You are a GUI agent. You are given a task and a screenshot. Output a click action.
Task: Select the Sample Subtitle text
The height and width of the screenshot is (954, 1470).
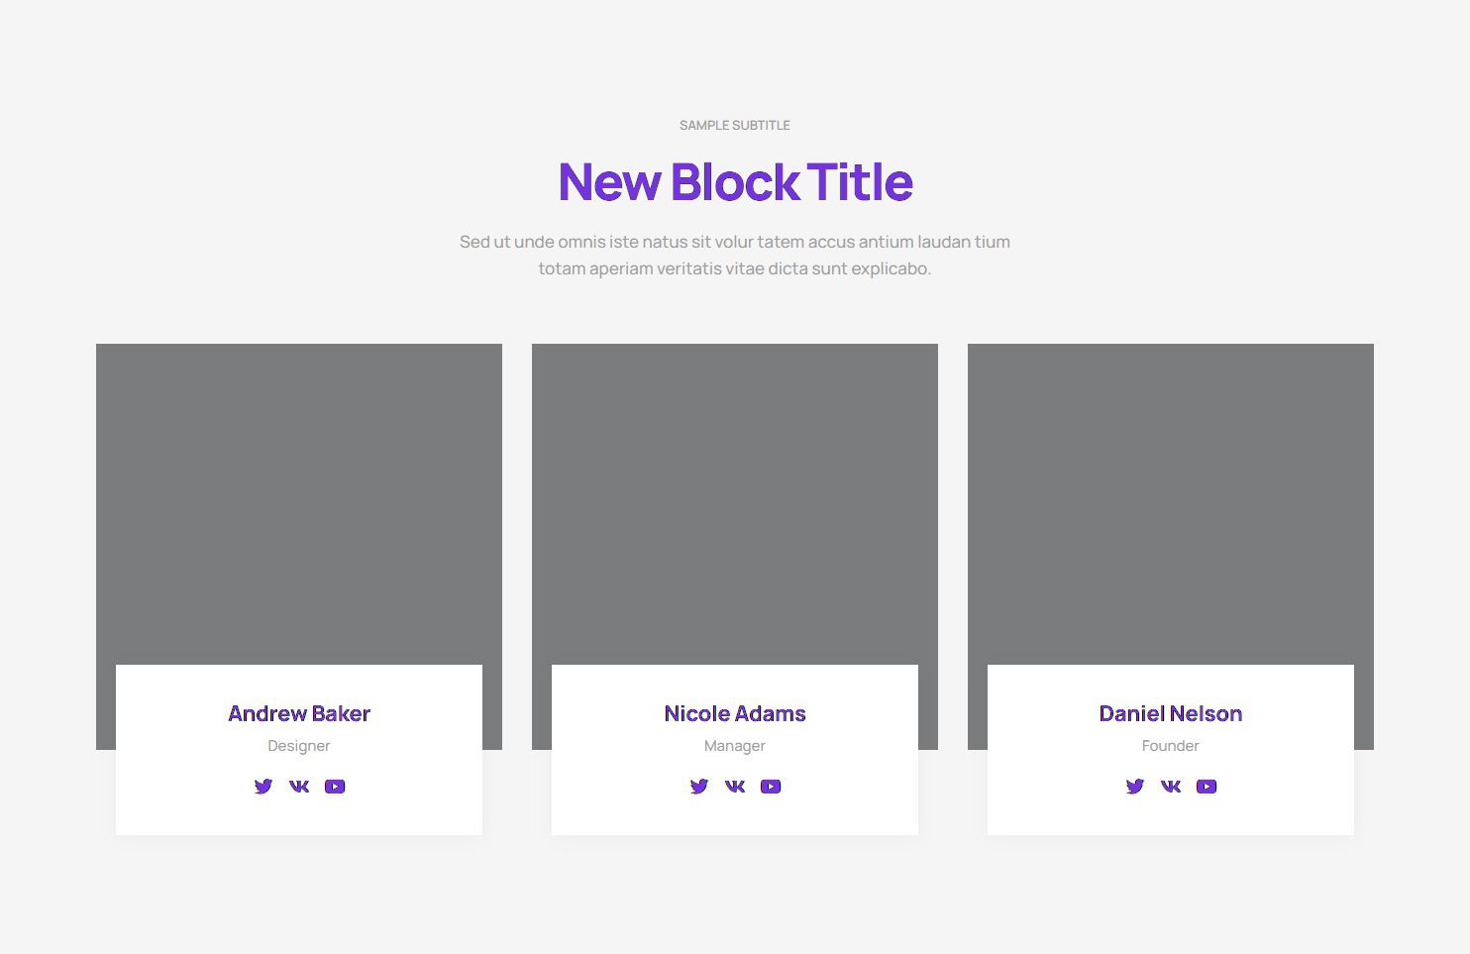click(735, 126)
